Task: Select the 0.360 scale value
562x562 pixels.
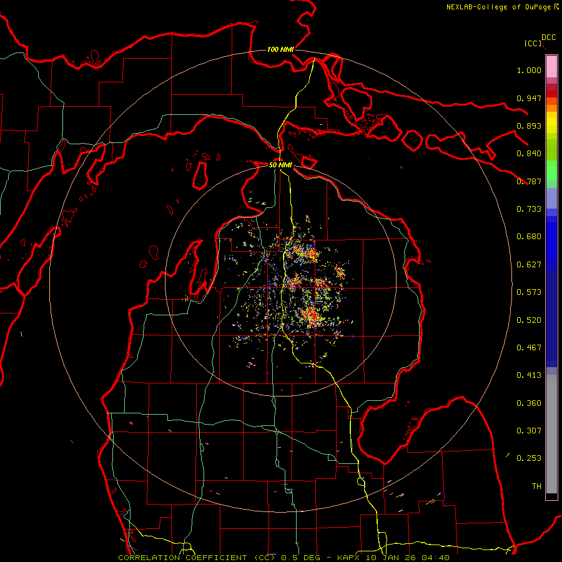Action: click(x=529, y=403)
